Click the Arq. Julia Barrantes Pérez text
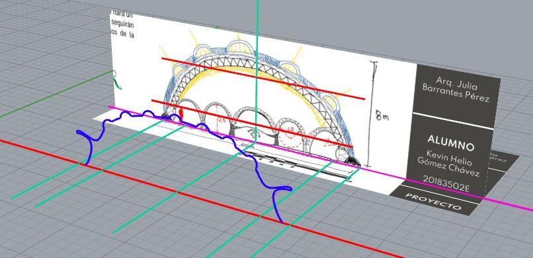 pos(456,89)
